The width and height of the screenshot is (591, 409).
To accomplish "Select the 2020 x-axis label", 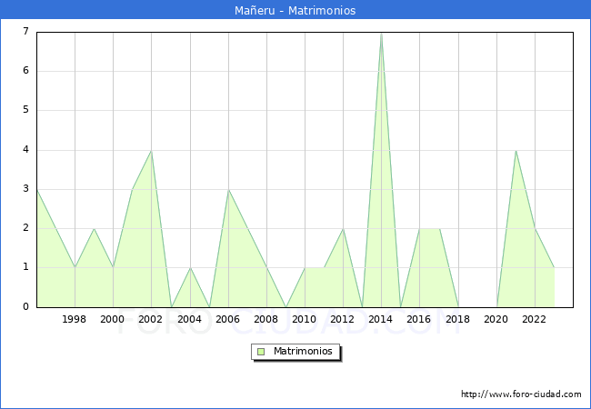I will tap(496, 319).
